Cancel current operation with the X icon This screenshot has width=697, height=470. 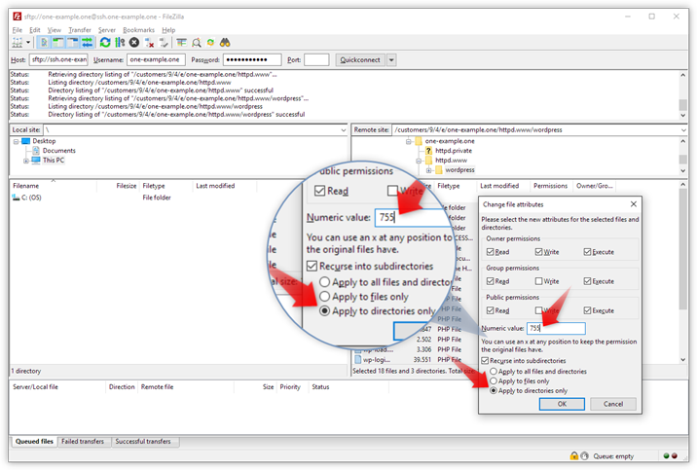pos(134,43)
